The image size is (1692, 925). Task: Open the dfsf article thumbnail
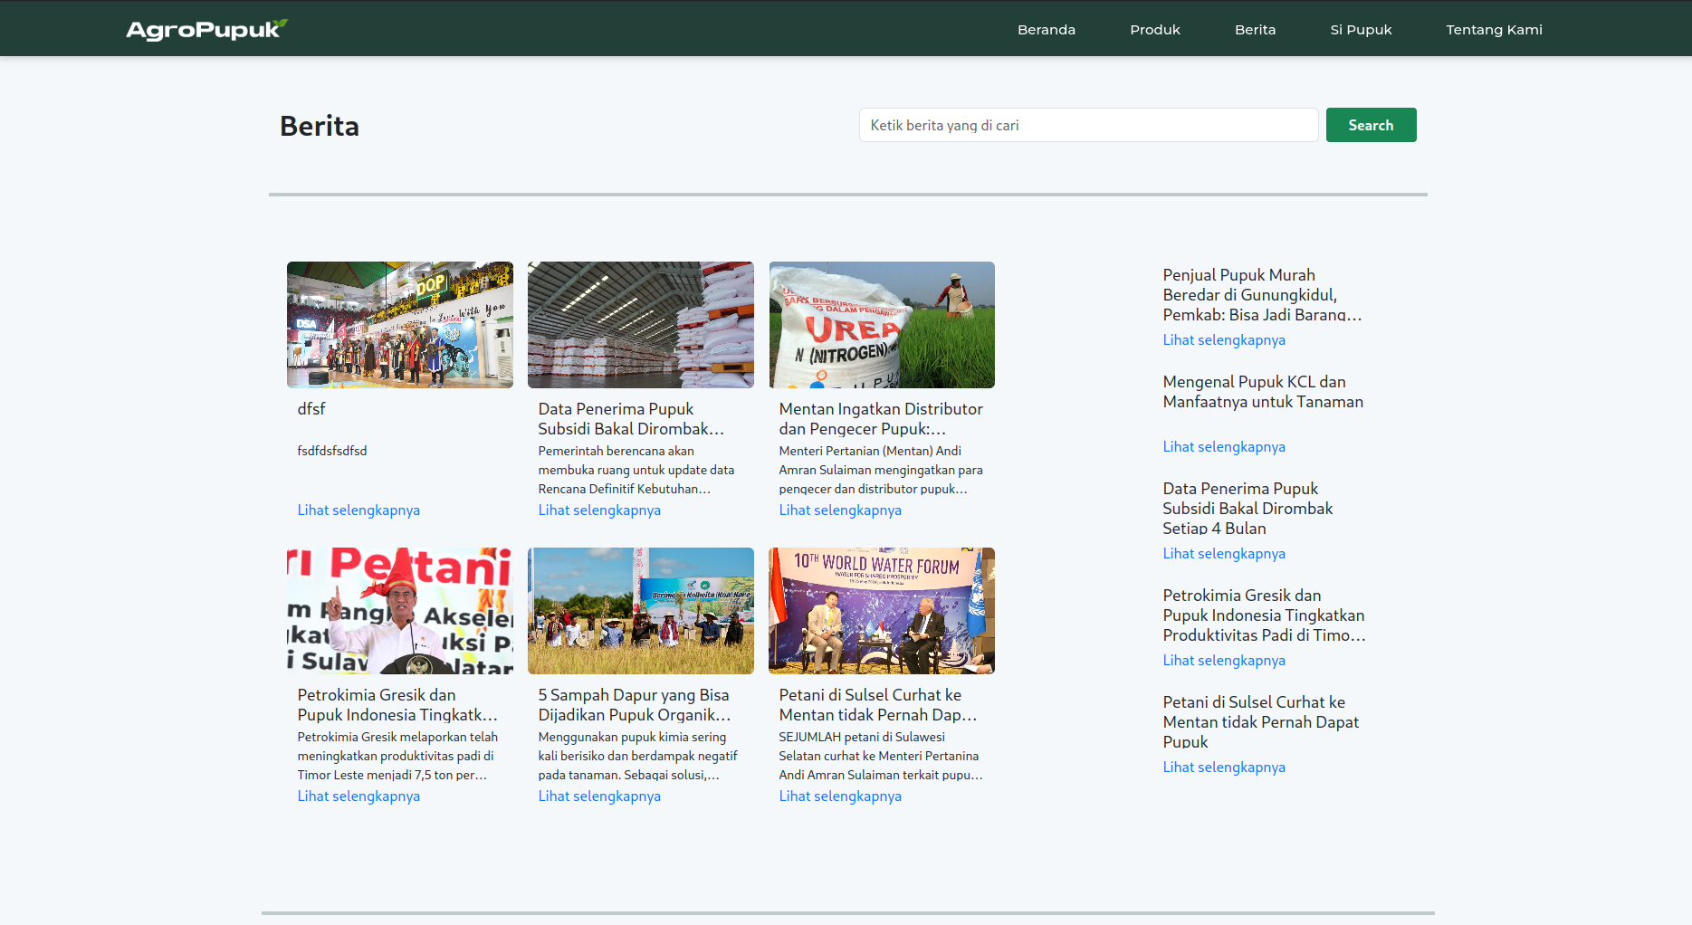coord(400,325)
